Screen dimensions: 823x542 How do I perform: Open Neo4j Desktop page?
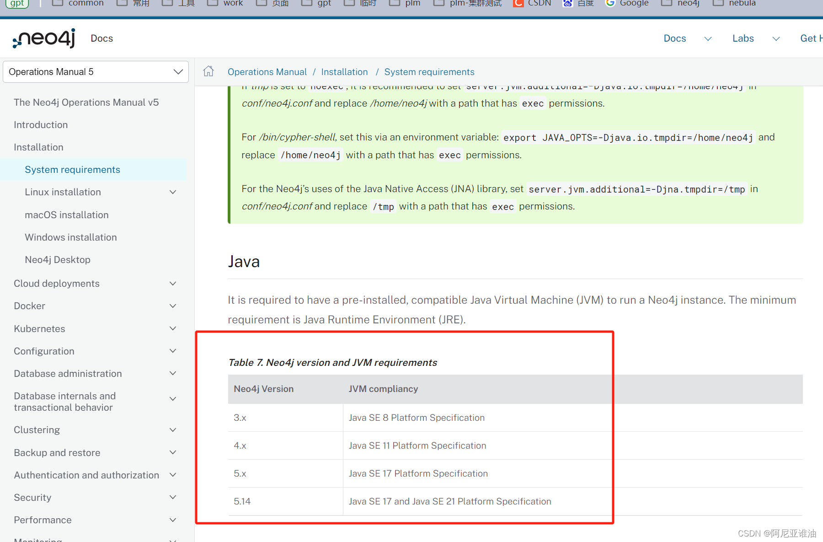(58, 260)
